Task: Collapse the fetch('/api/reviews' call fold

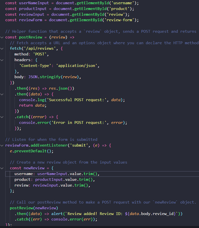Action: tap(2, 49)
